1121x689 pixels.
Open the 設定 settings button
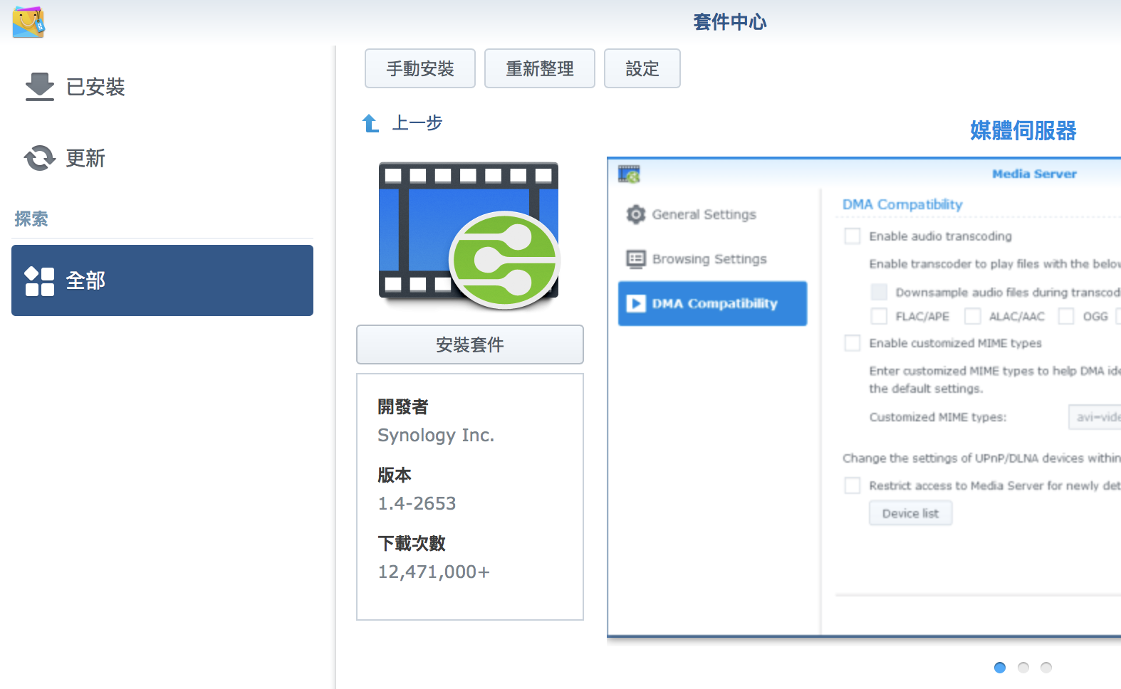pos(642,68)
